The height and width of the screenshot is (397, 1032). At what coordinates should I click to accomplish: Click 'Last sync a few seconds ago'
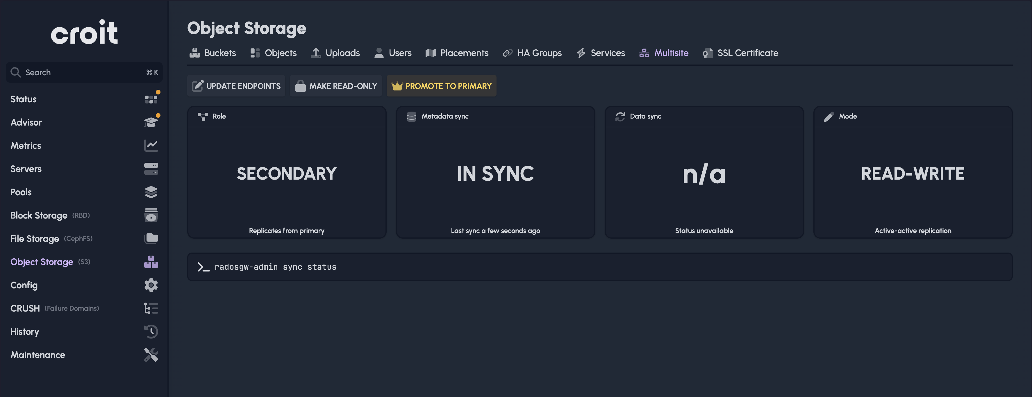(x=496, y=230)
